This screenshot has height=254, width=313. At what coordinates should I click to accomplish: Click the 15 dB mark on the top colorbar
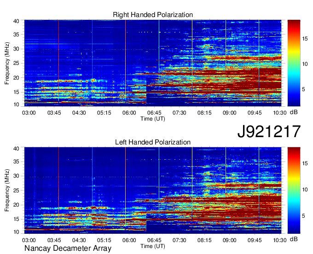pyautogui.click(x=305, y=39)
